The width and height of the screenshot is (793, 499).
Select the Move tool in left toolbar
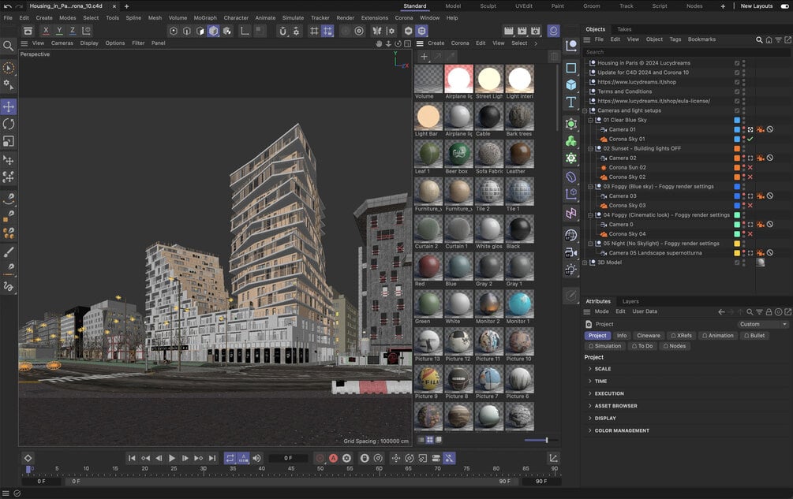click(9, 106)
